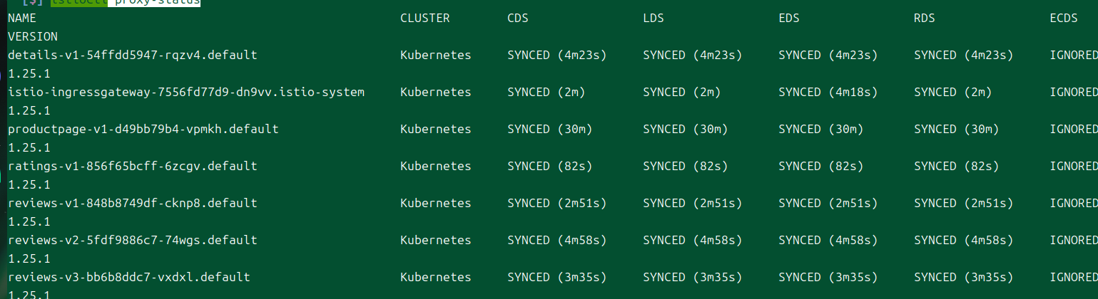Click RDS status SYNCED (30m) for productpage-v1
Screen dimensions: 1098x299
[x=957, y=129]
